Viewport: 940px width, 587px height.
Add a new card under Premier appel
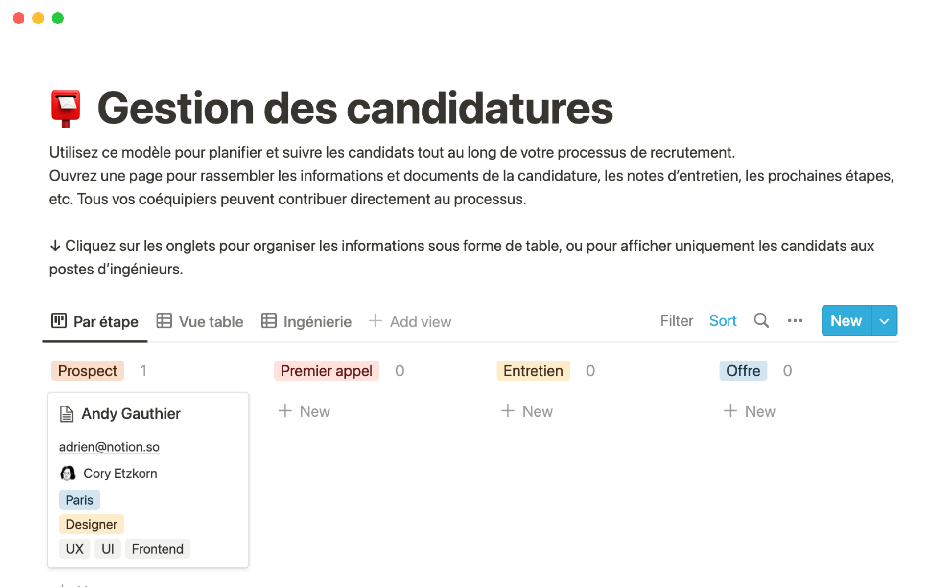pyautogui.click(x=305, y=411)
